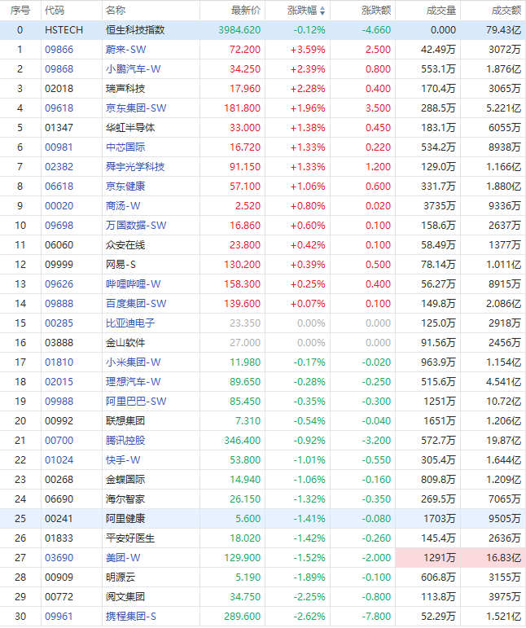526x628 pixels.
Task: Open 蔚来-SW stock link
Action: coord(125,50)
